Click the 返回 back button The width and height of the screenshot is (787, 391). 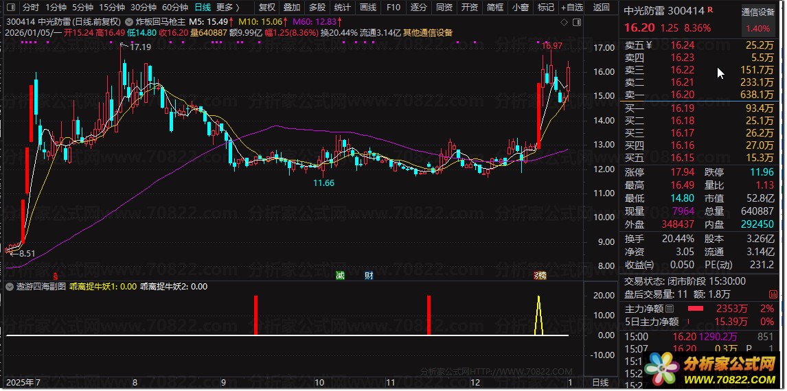(x=602, y=8)
